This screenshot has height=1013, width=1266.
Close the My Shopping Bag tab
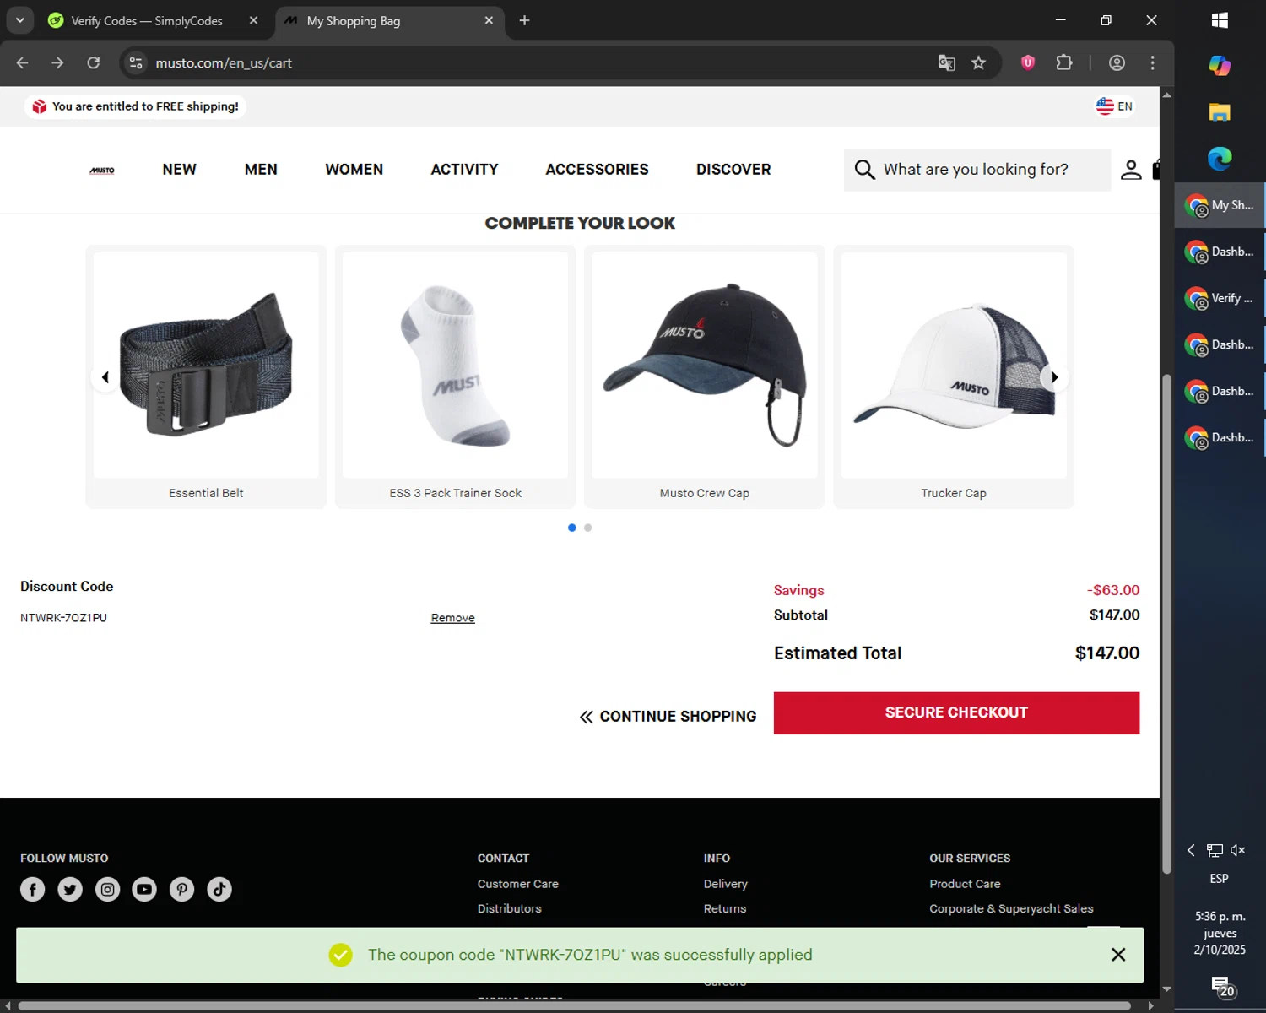tap(489, 20)
